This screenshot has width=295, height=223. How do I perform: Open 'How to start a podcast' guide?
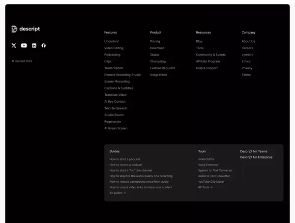pos(124,159)
